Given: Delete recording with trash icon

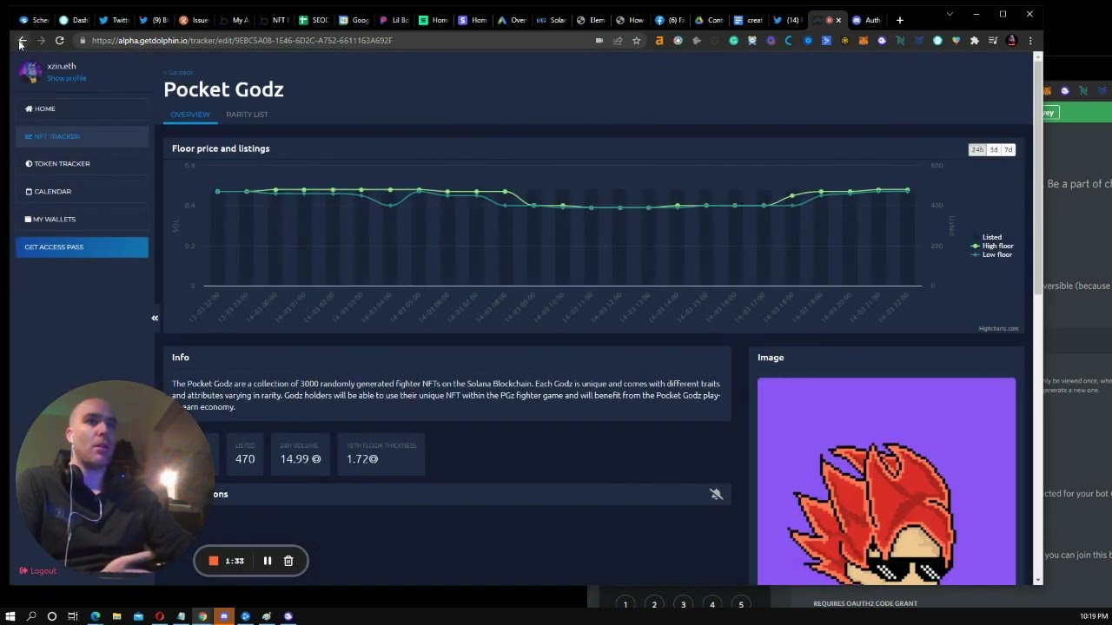Looking at the screenshot, I should [288, 561].
